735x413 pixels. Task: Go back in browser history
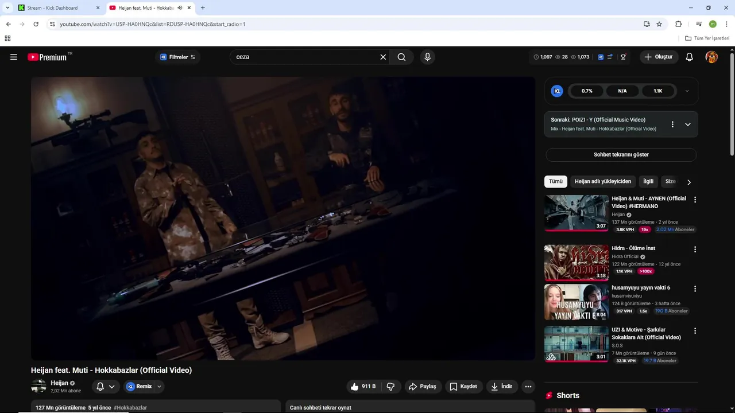click(x=8, y=24)
